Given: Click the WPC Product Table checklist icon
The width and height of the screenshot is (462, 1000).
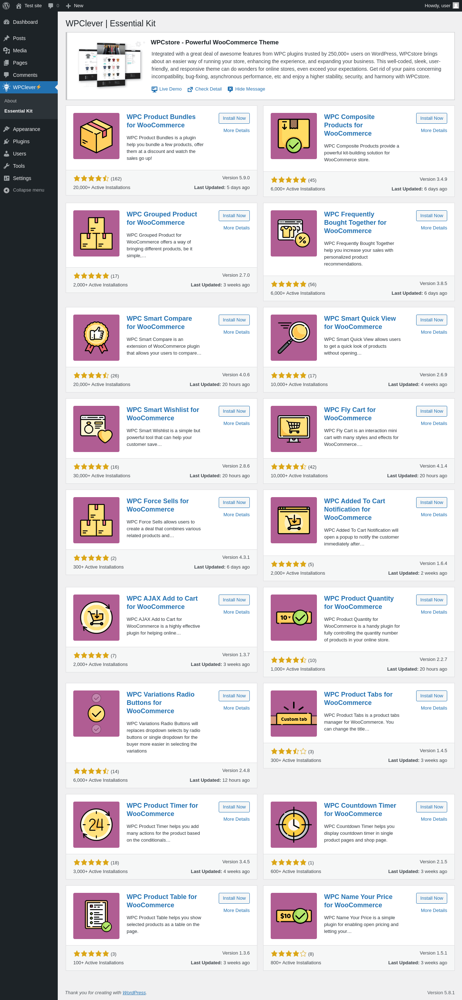Looking at the screenshot, I should [96, 915].
